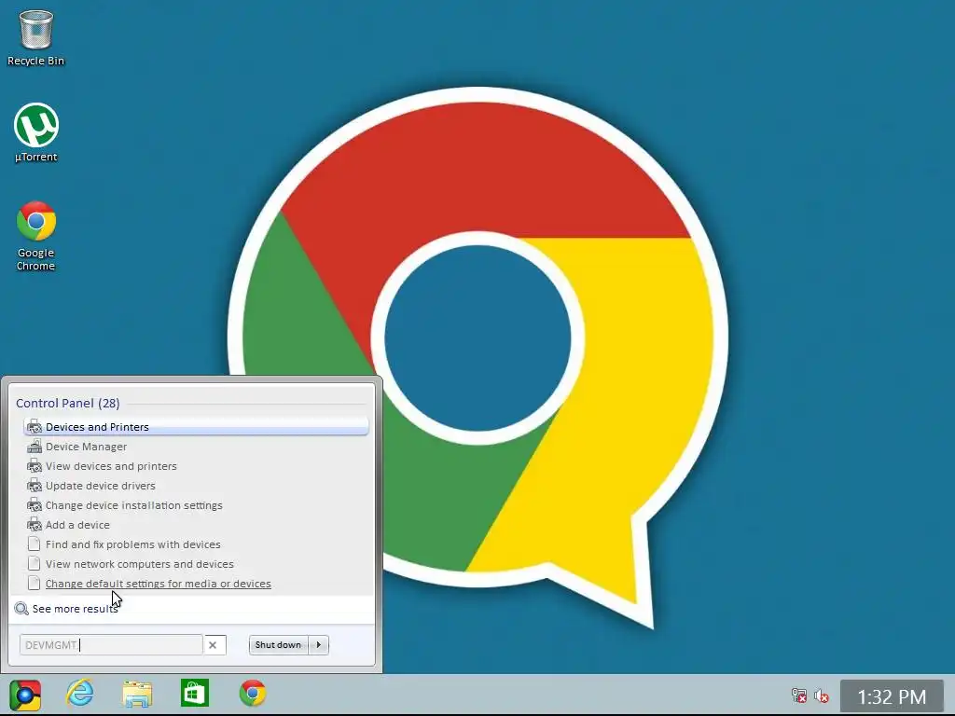Image resolution: width=955 pixels, height=716 pixels.
Task: Click the 1:32 PM taskbar clock
Action: (x=892, y=695)
